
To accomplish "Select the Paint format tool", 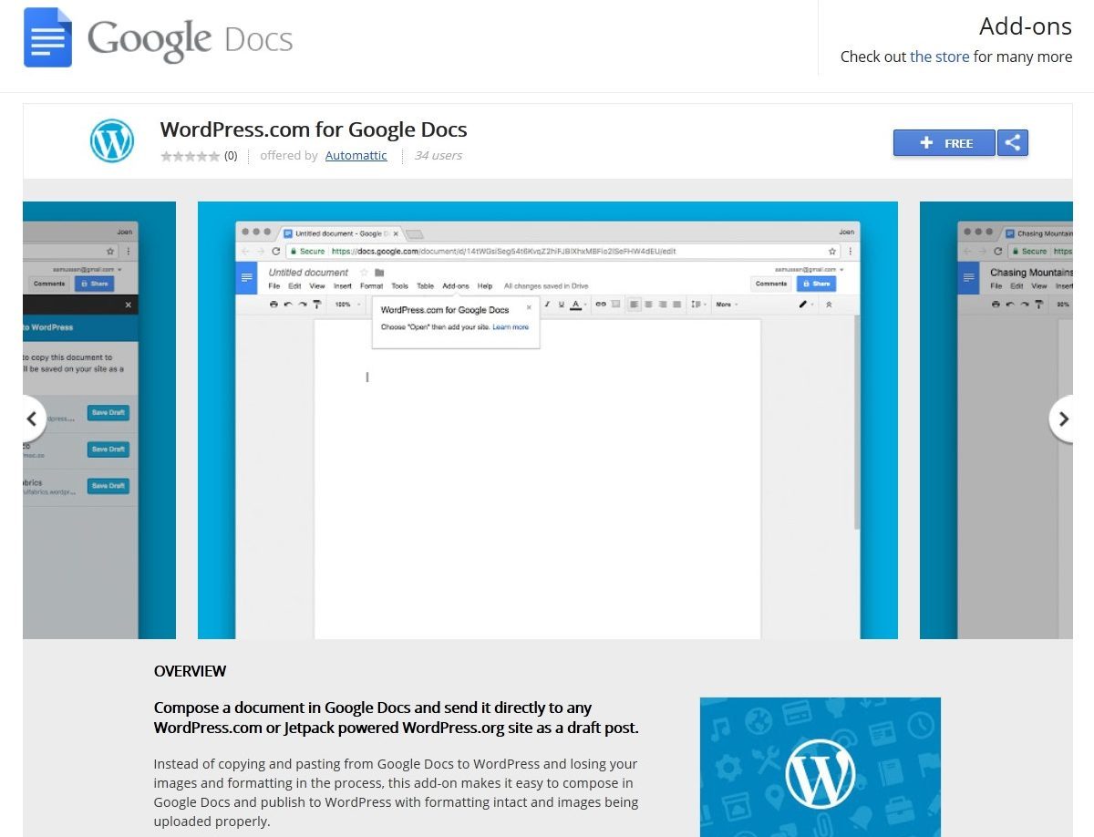I will (x=316, y=304).
